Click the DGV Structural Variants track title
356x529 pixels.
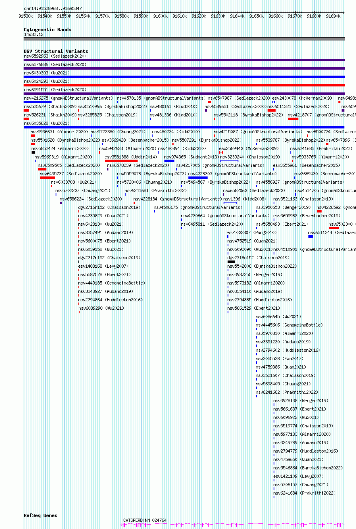coord(56,51)
